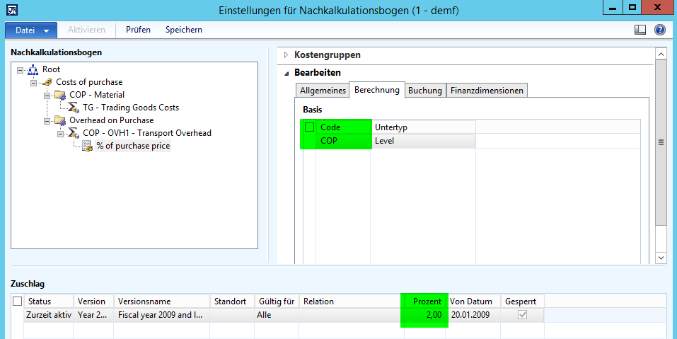The height and width of the screenshot is (339, 677).
Task: Click the right panel vertical scrollbar thumb
Action: coord(661,142)
